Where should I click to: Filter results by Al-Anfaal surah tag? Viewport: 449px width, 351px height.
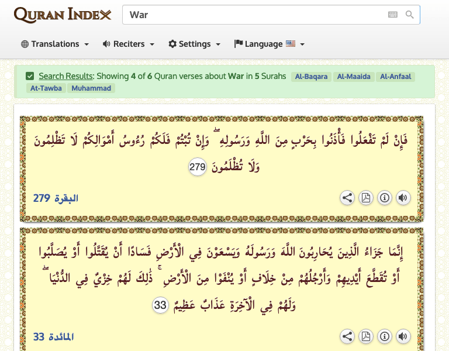(x=395, y=77)
